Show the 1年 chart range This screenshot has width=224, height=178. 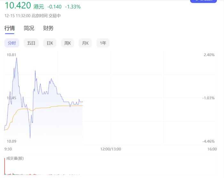(103, 43)
